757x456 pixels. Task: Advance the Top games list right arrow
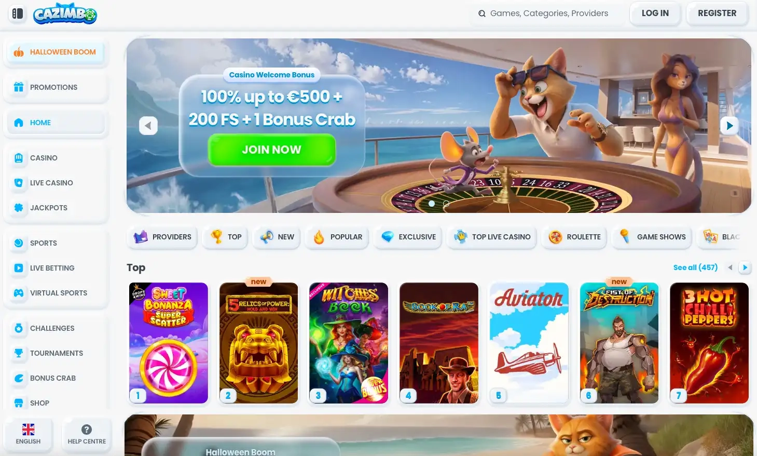point(745,267)
